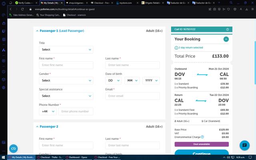The width and height of the screenshot is (256, 160).
Task: Collapse the Passenger 1 section
Action: [x=37, y=31]
